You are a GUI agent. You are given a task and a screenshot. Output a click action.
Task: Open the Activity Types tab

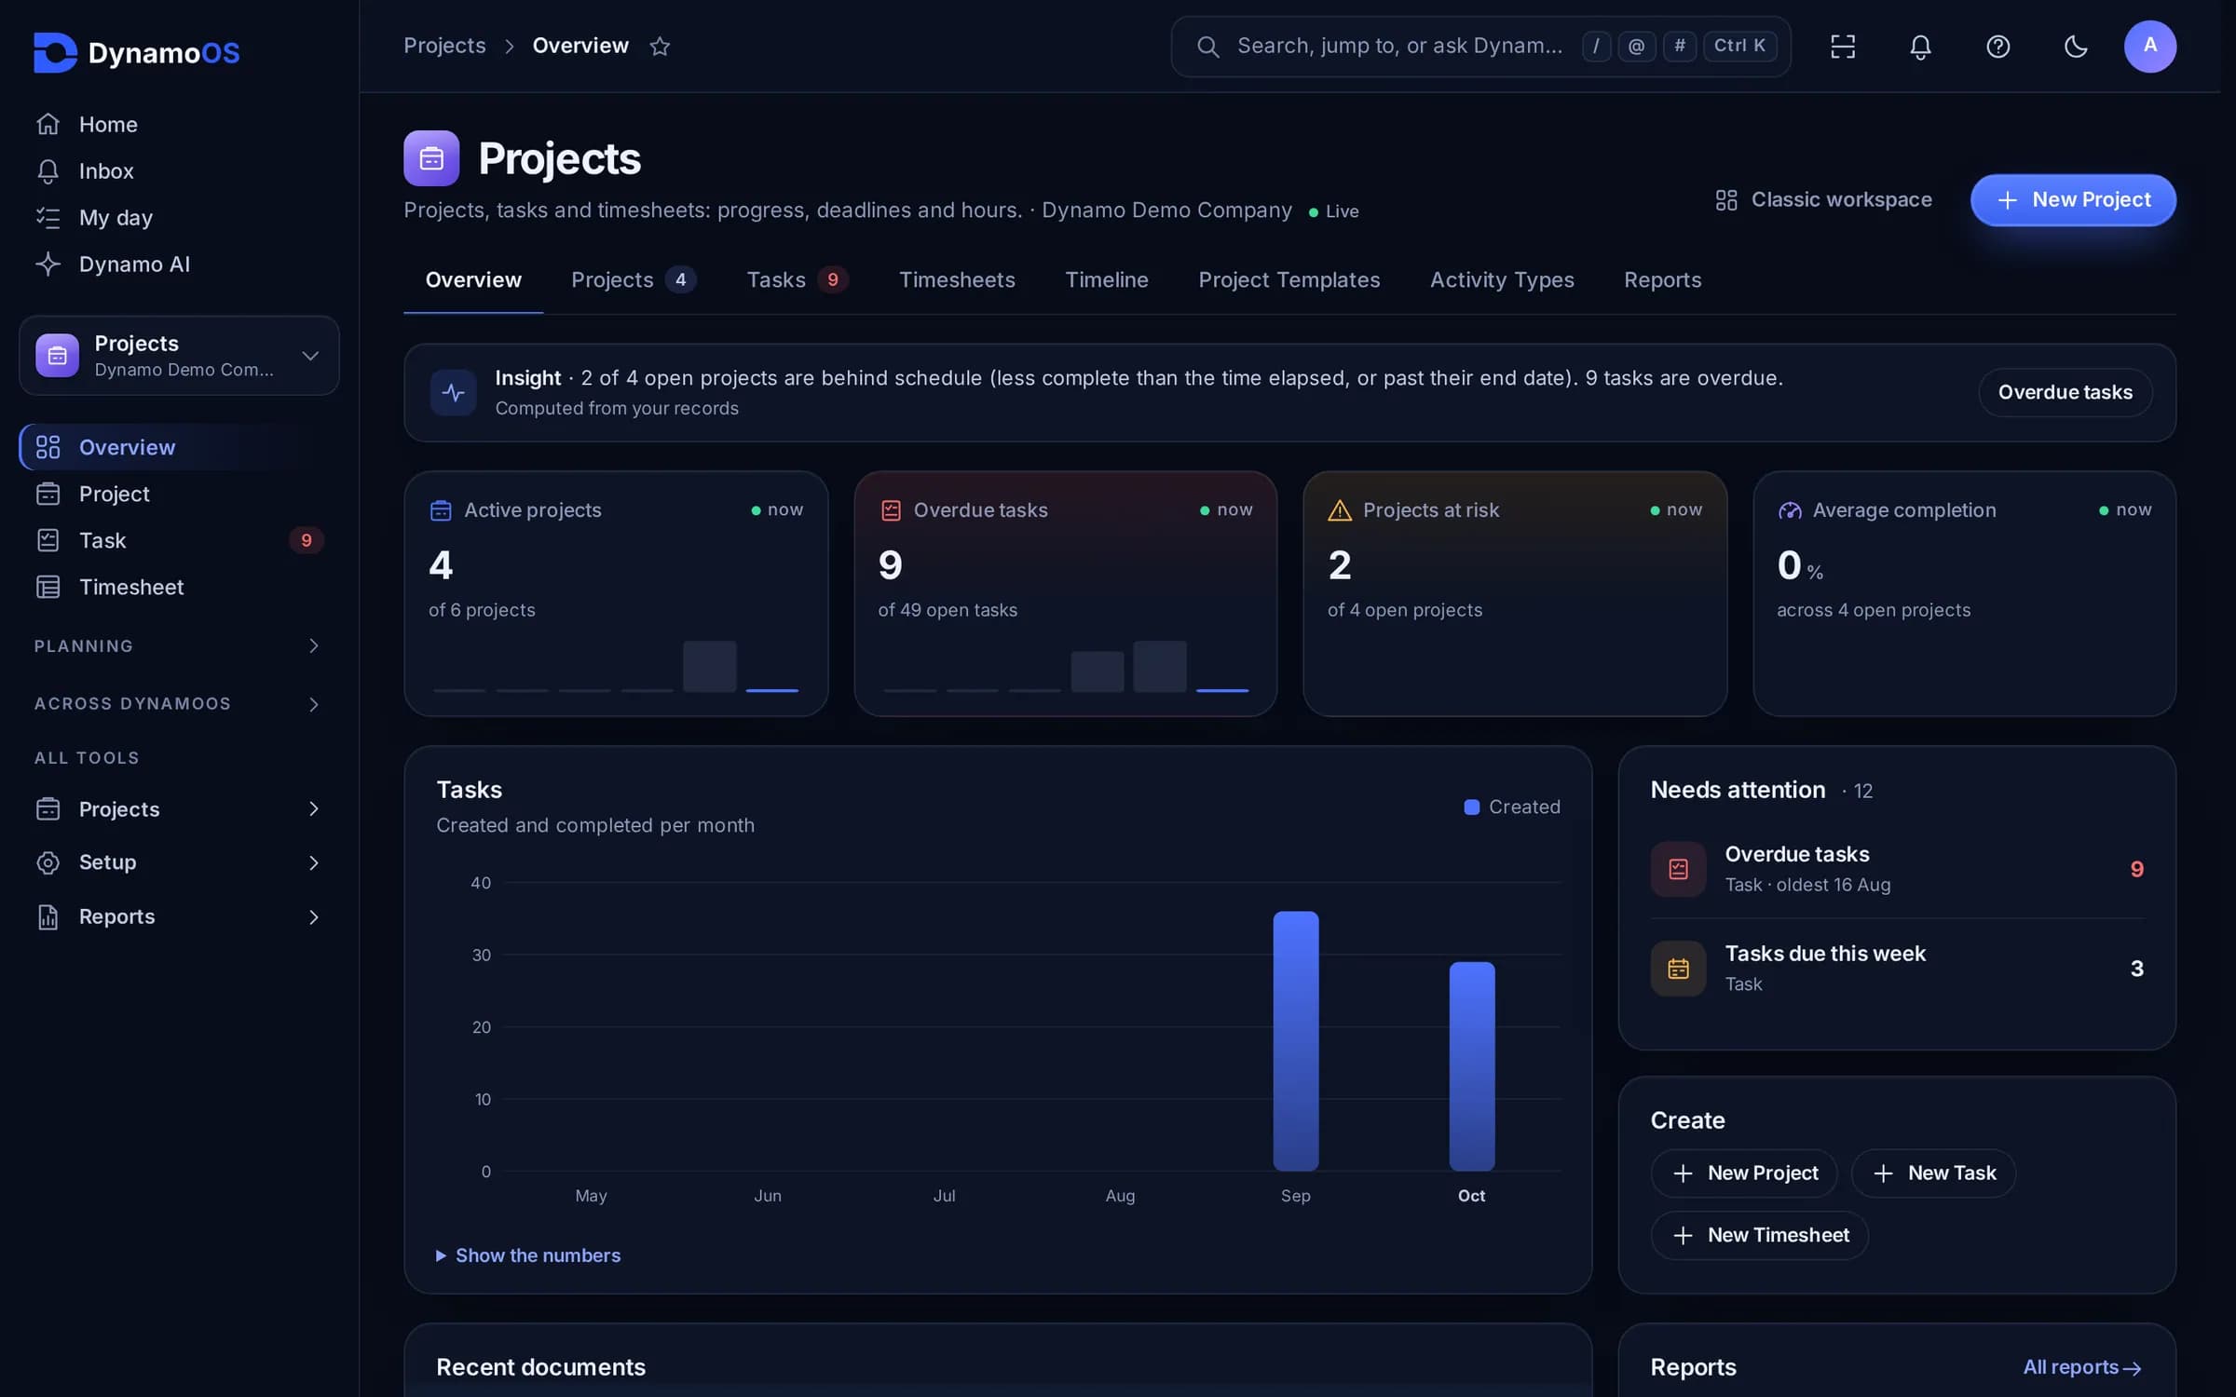click(1502, 279)
